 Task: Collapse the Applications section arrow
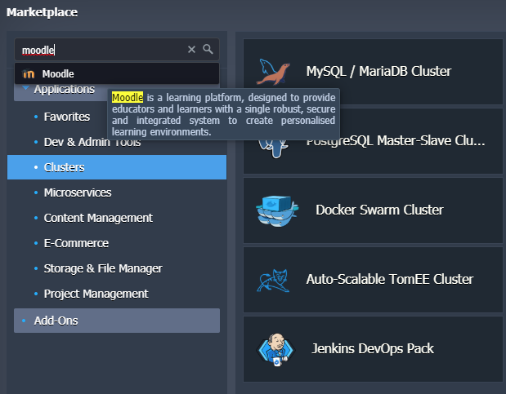[x=25, y=87]
